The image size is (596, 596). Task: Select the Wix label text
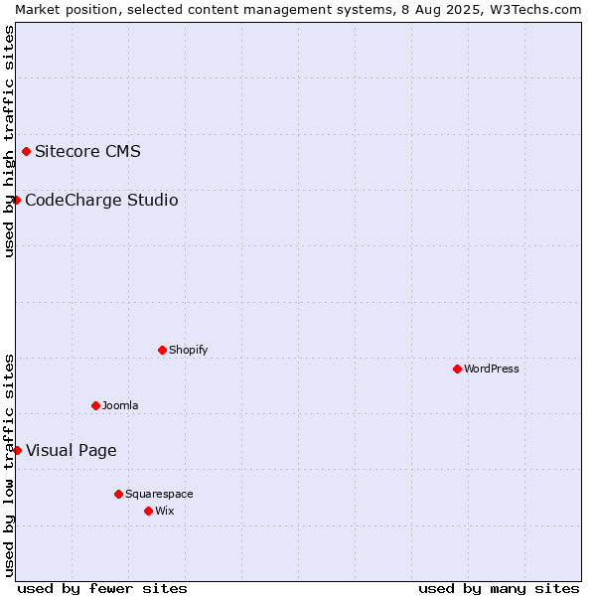pos(165,511)
